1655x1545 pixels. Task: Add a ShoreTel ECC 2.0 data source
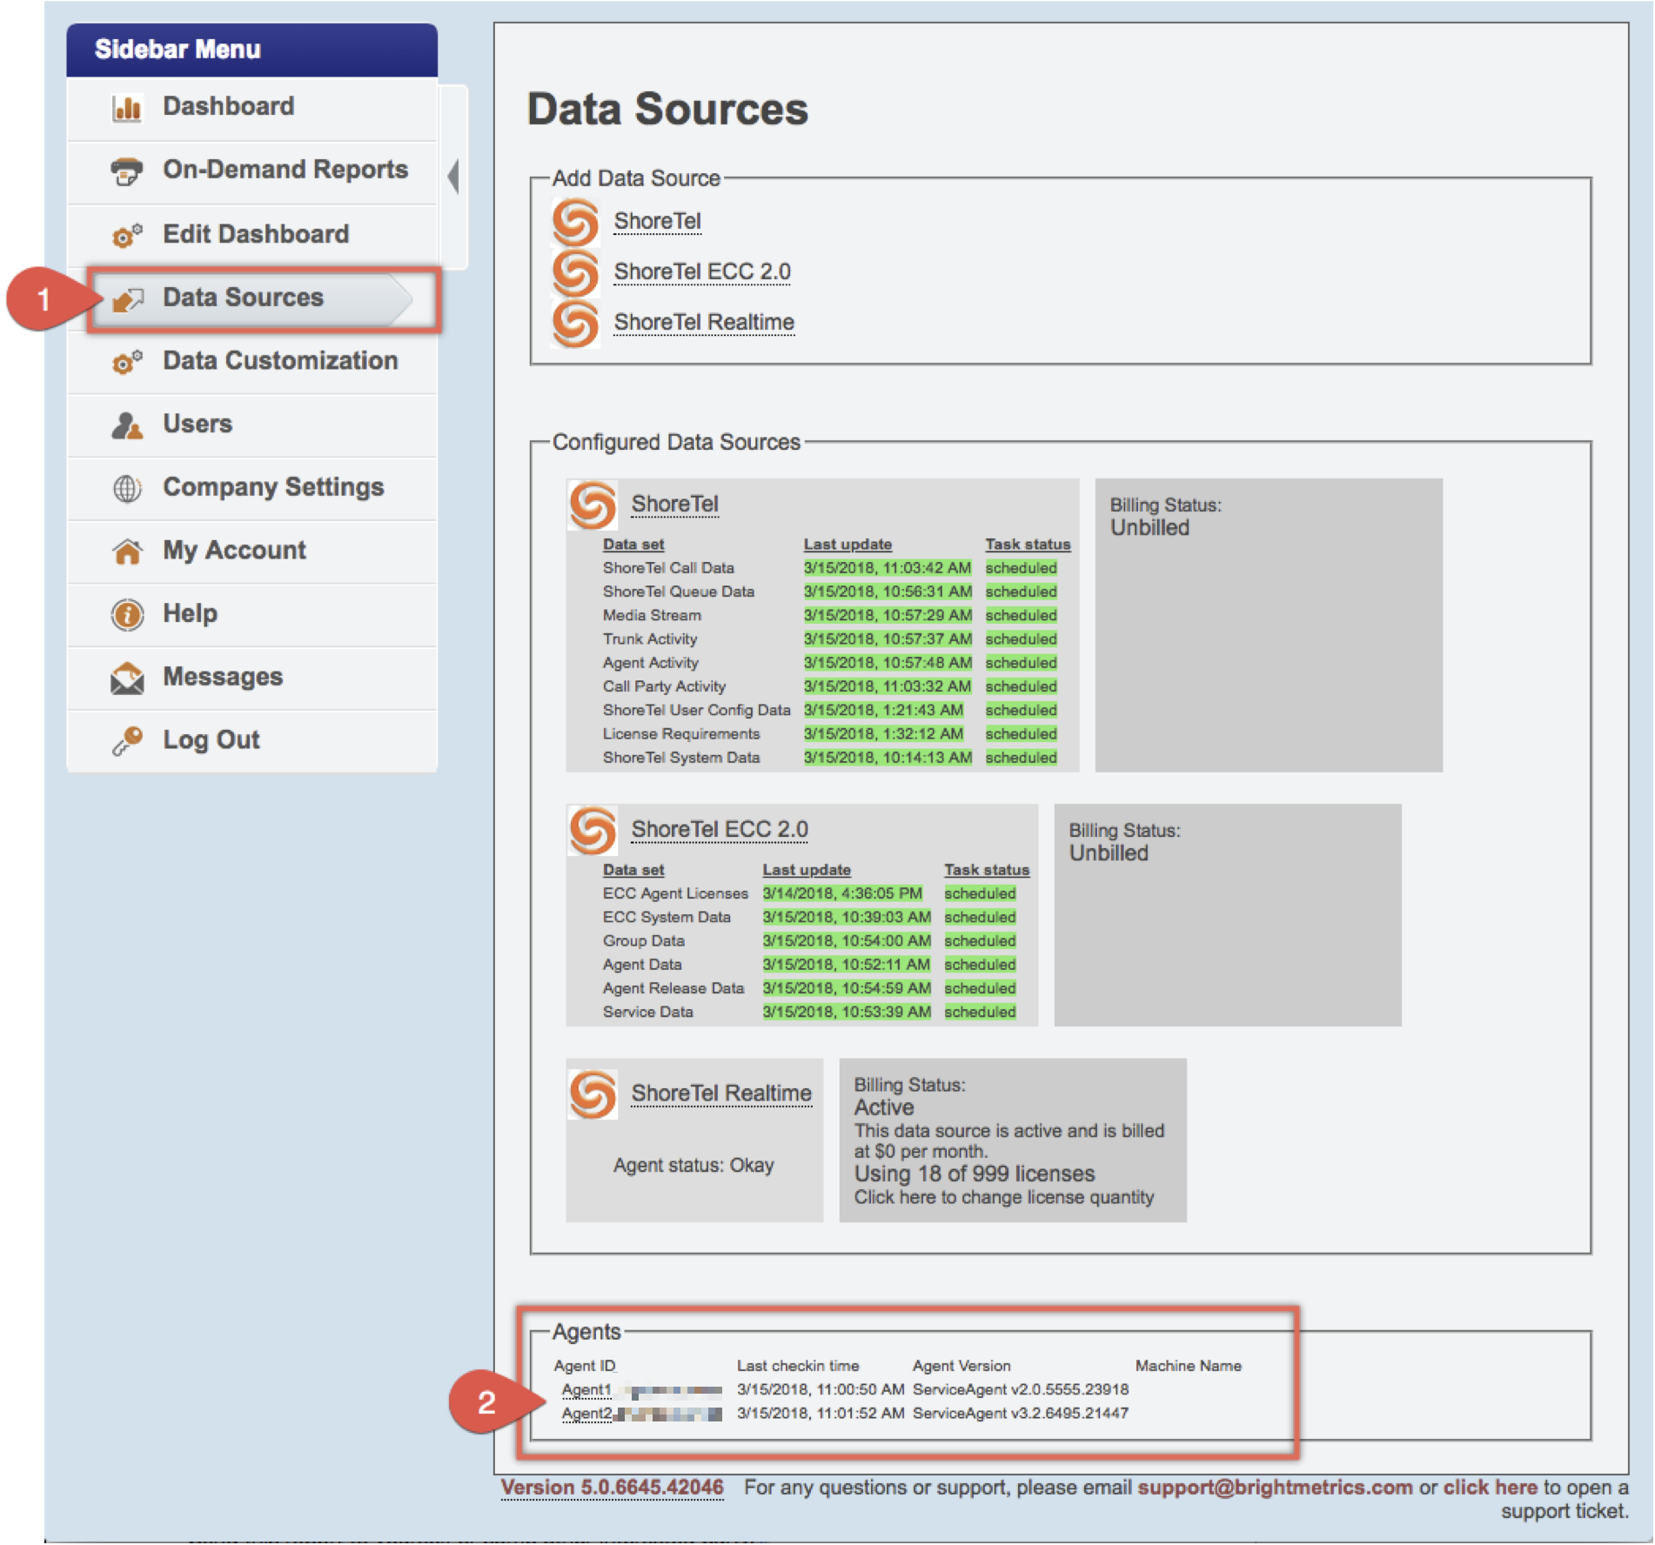point(701,272)
